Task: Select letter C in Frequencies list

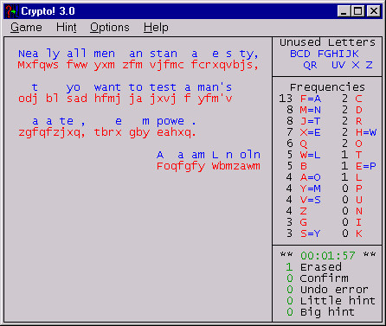Action: (358, 99)
